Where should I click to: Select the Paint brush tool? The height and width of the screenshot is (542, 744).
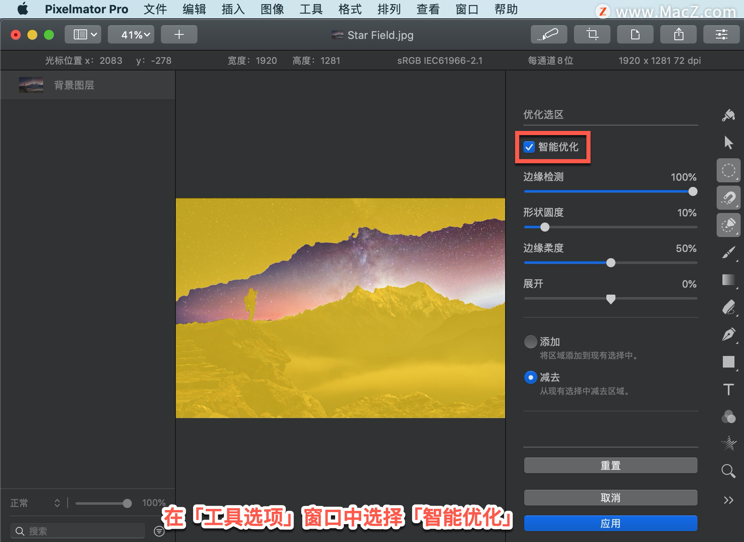click(729, 253)
